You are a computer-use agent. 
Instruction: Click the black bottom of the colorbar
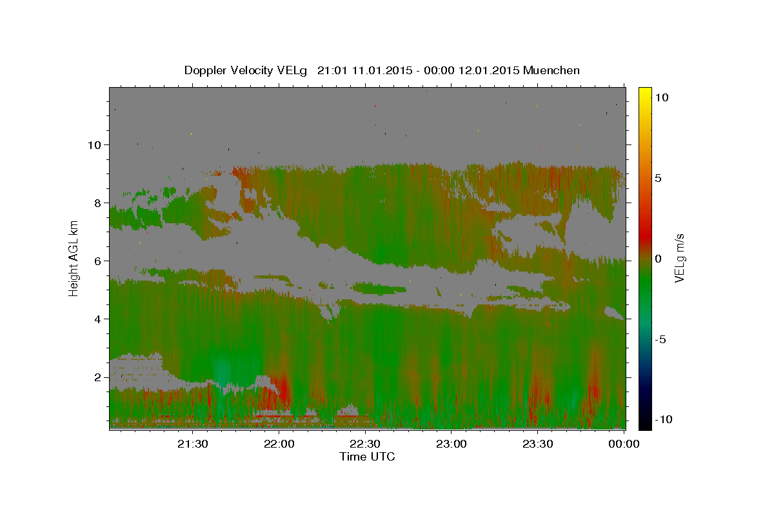coord(645,422)
